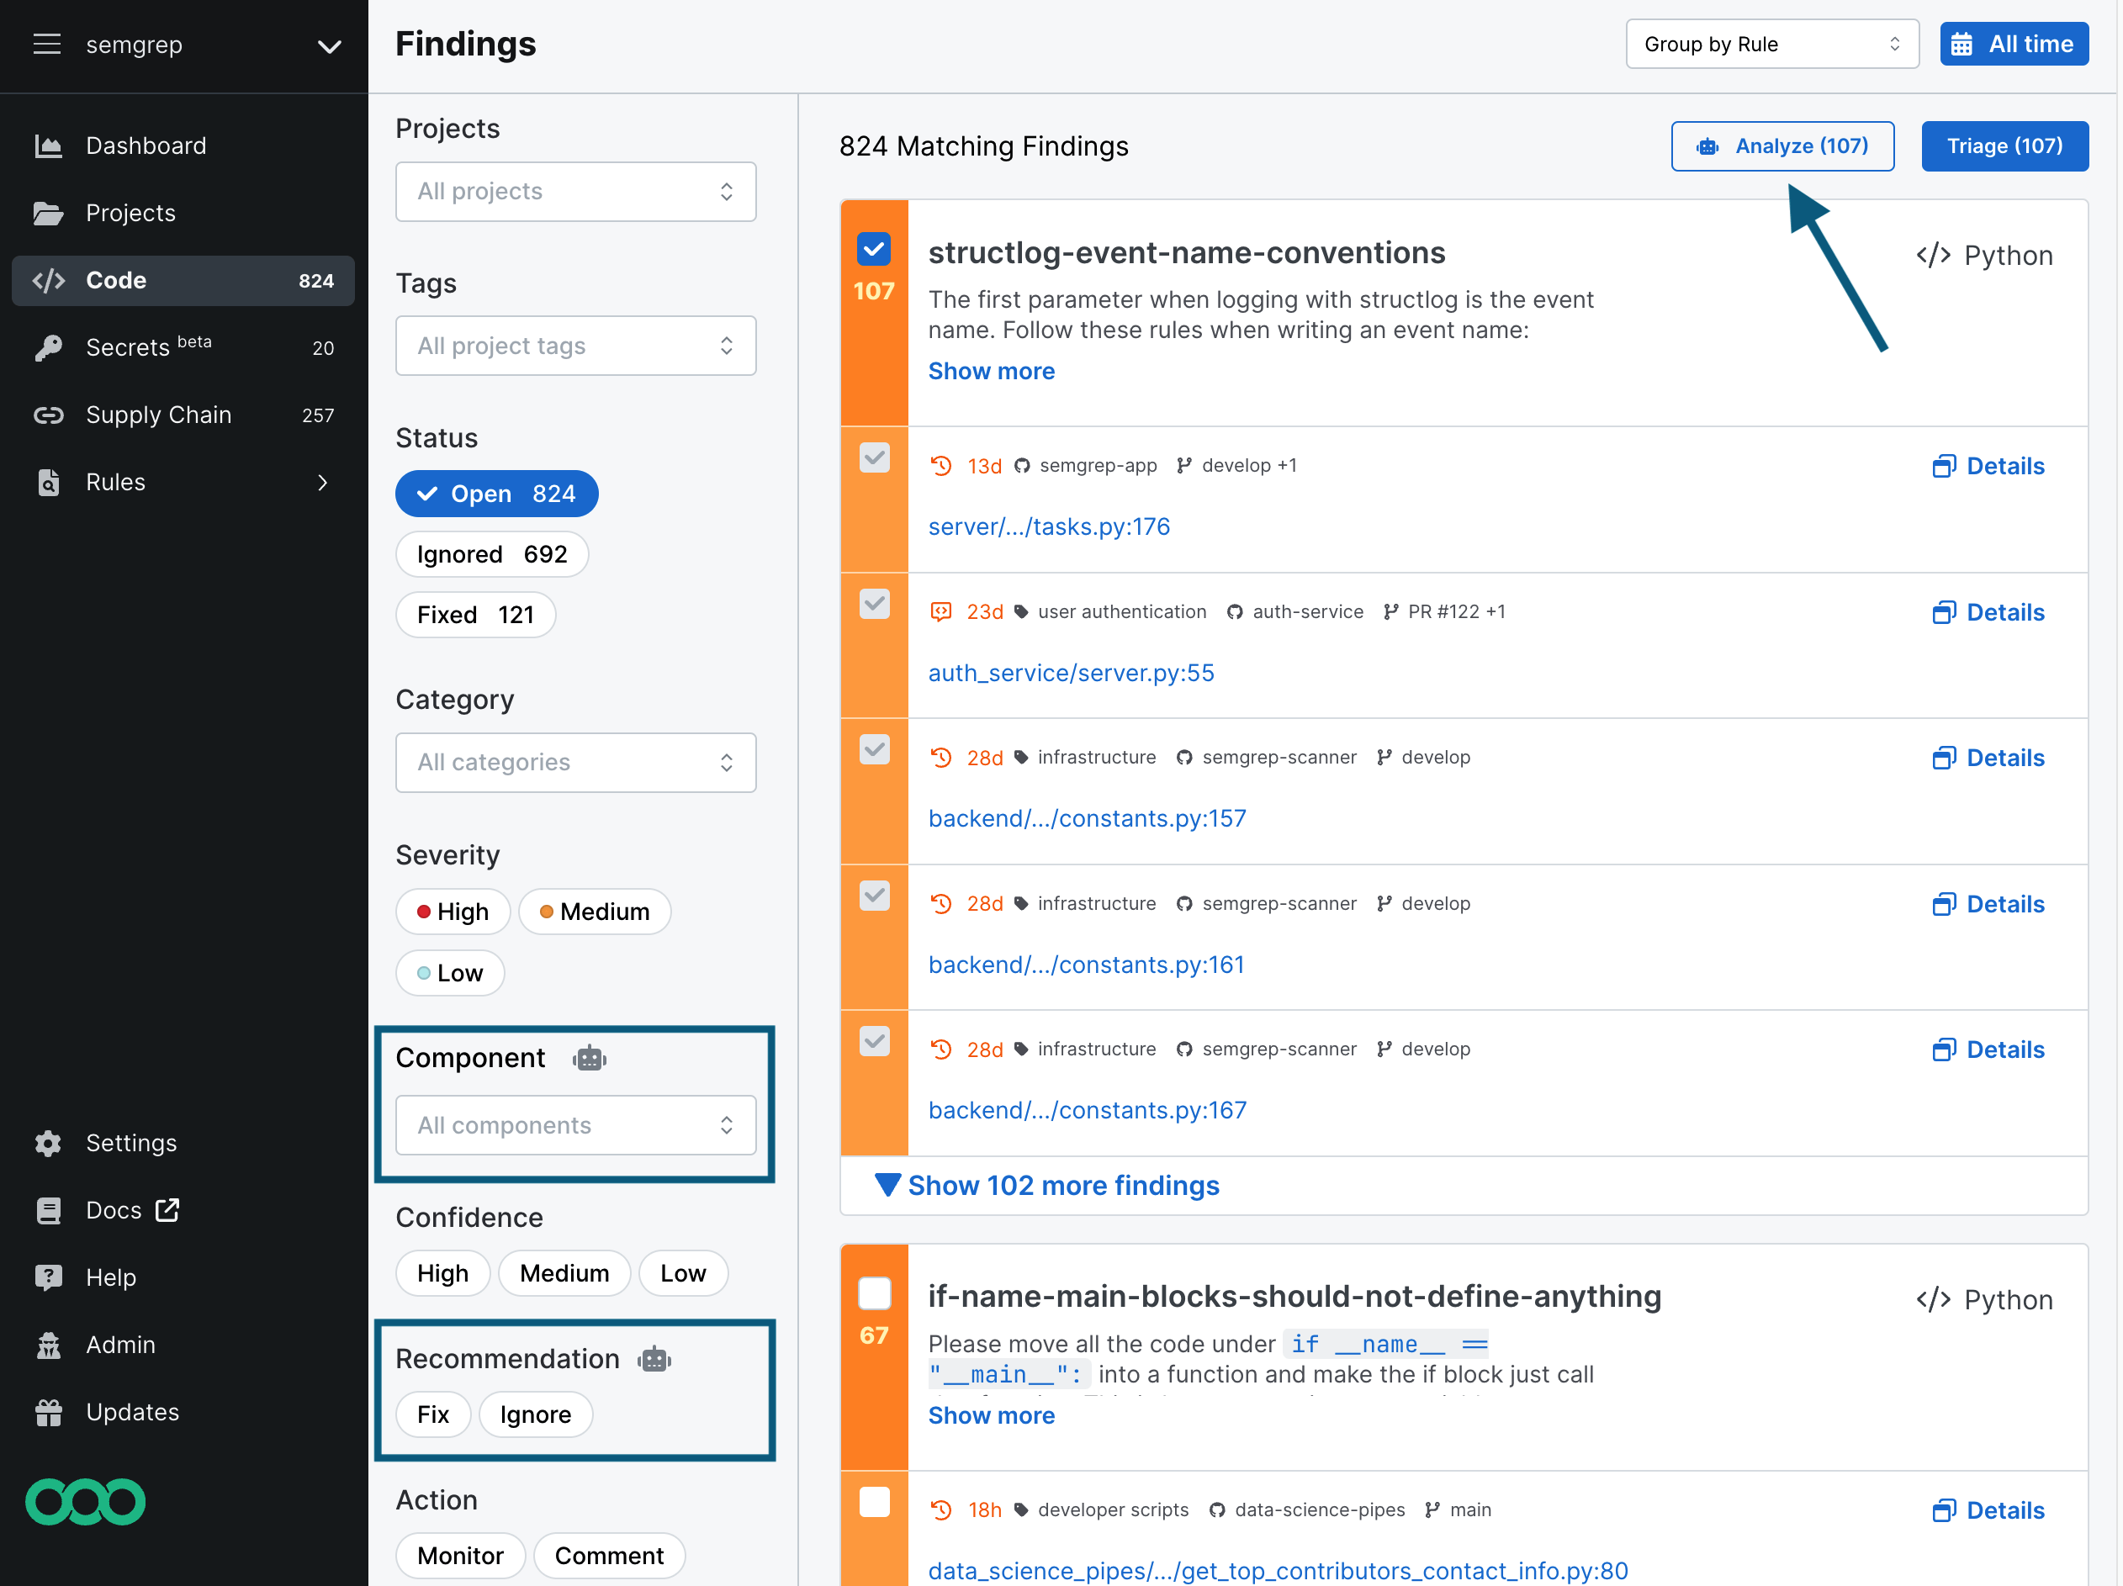Click the Python language icon on structlog finding
The width and height of the screenshot is (2123, 1586).
click(1934, 254)
